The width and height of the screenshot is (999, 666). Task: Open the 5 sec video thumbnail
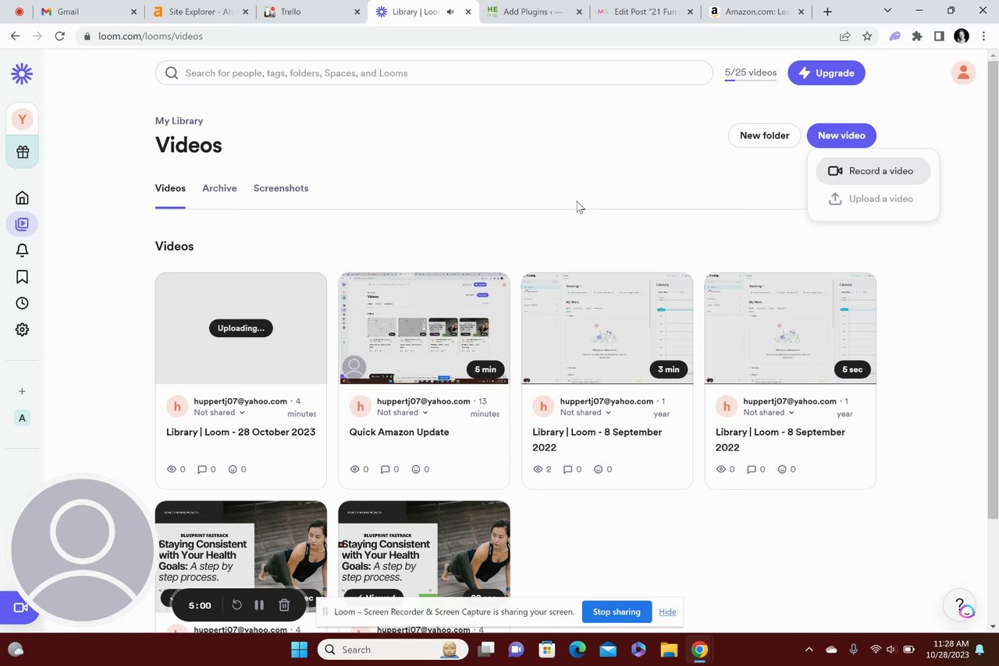(790, 328)
